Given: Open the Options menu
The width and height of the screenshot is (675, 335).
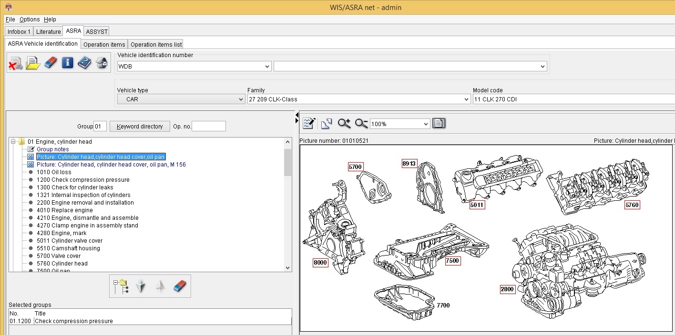Looking at the screenshot, I should coord(30,20).
